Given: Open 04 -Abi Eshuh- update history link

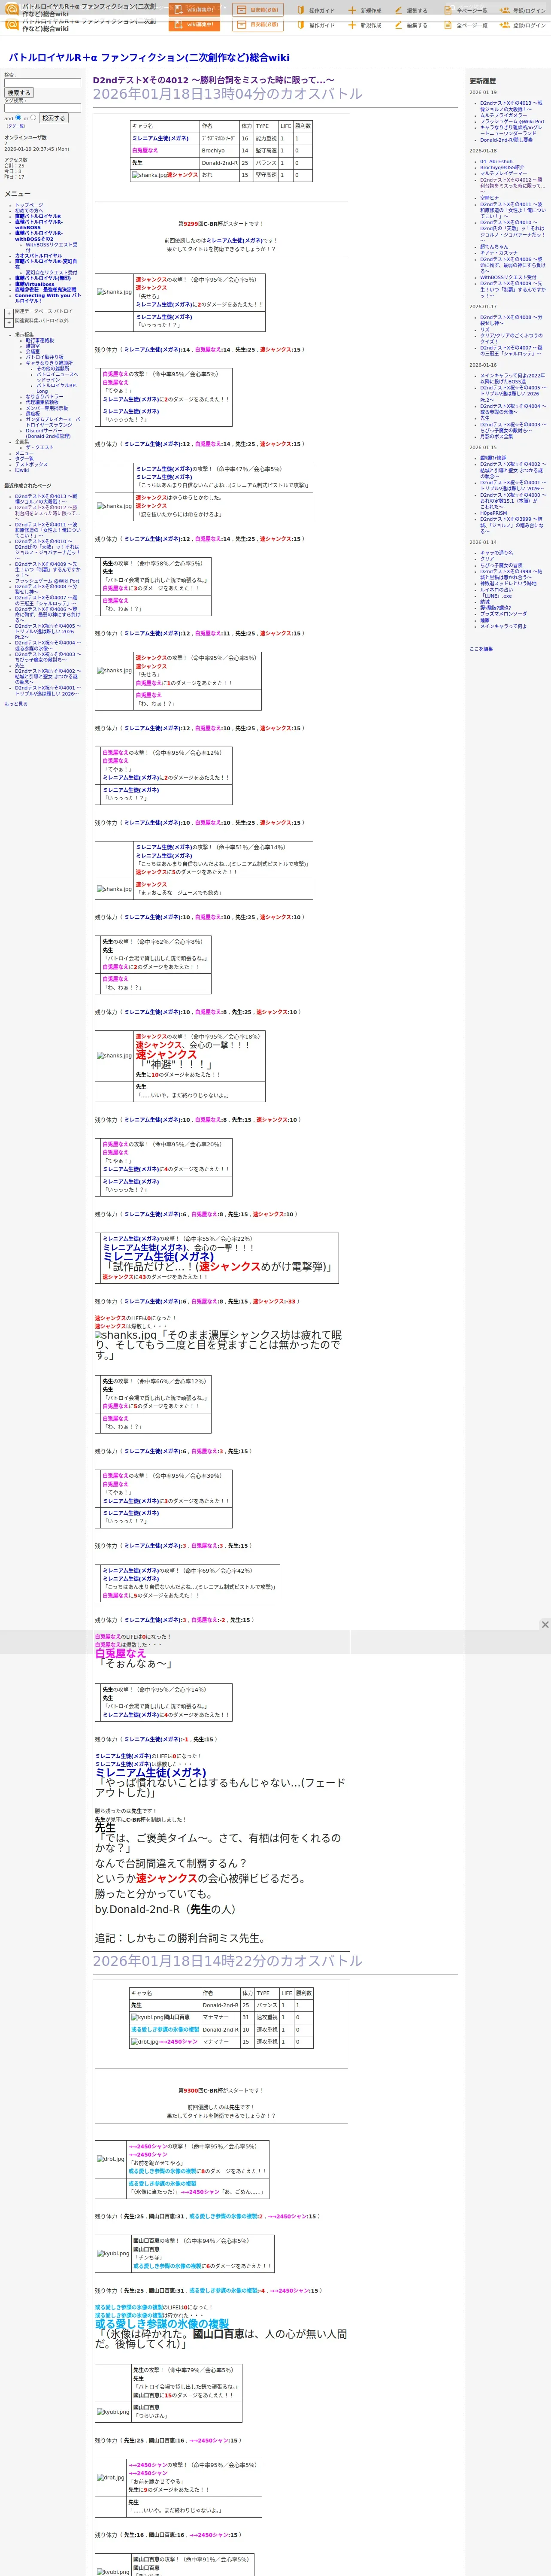Looking at the screenshot, I should click(x=497, y=162).
